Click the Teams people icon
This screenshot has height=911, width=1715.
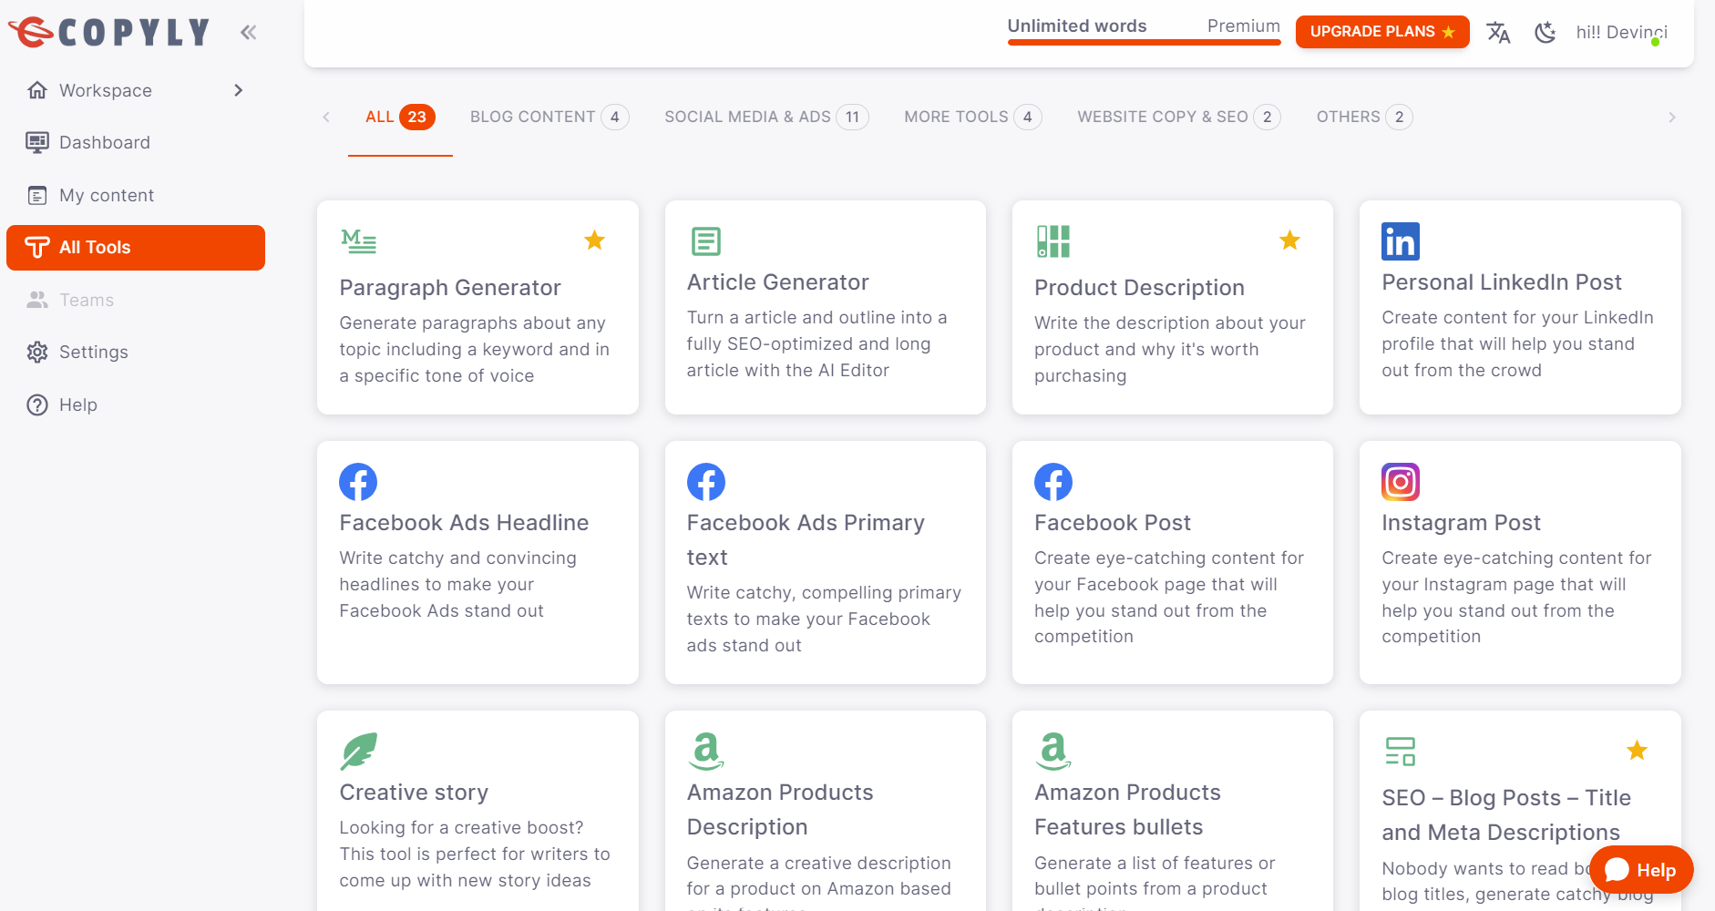point(37,300)
